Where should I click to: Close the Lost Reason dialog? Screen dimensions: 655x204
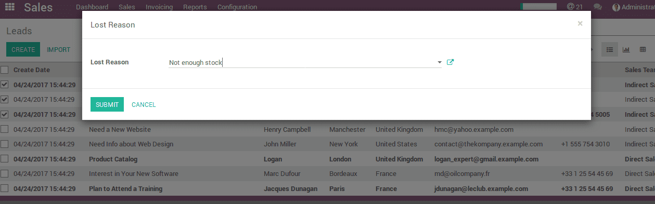click(x=580, y=23)
